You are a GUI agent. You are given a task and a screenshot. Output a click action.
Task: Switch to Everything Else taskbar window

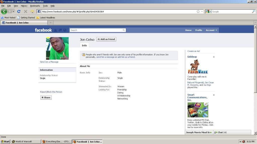click(57, 141)
